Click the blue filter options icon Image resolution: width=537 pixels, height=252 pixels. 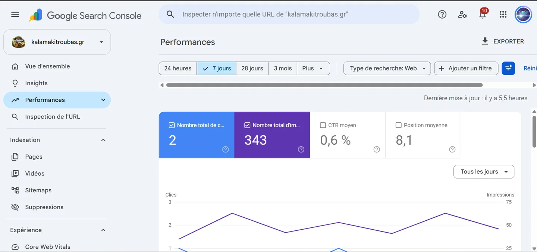coord(508,68)
